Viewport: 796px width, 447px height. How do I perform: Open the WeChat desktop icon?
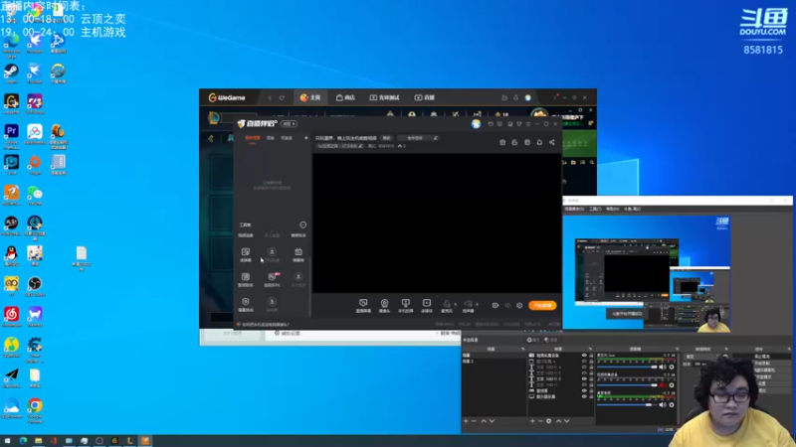pos(35,193)
